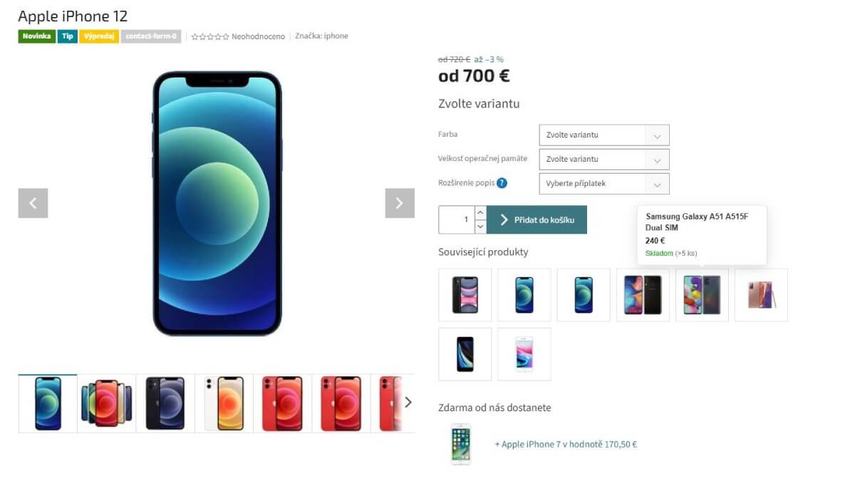855x481 pixels.
Task: Open the black iPhone 11 related product
Action: tap(465, 295)
